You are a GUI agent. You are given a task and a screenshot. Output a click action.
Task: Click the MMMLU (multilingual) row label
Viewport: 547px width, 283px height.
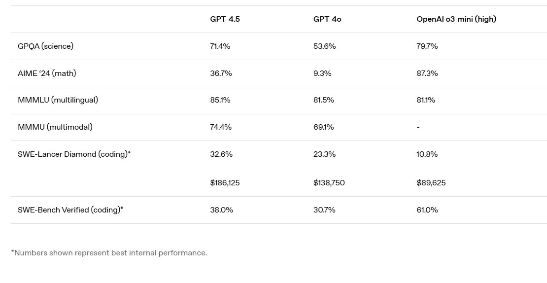click(x=58, y=100)
